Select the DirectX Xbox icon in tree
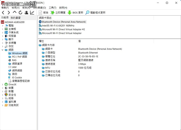Image resolution: width=181 pixels, height=130 pixels. click(x=6, y=84)
